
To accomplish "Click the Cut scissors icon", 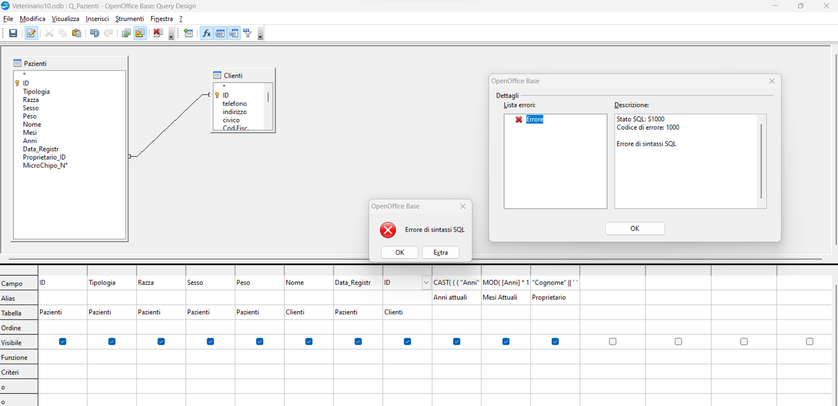I will coord(49,33).
